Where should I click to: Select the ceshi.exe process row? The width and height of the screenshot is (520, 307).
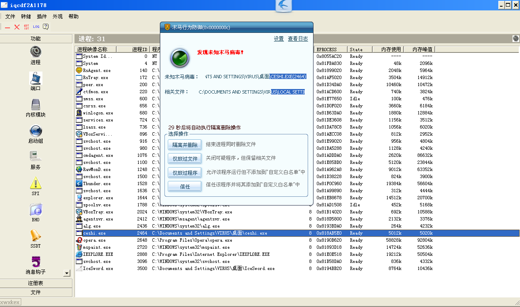tap(297, 233)
